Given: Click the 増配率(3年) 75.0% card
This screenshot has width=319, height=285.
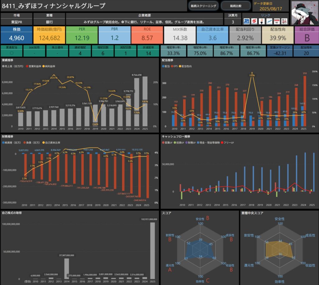Looking at the screenshot, I should (x=200, y=51).
